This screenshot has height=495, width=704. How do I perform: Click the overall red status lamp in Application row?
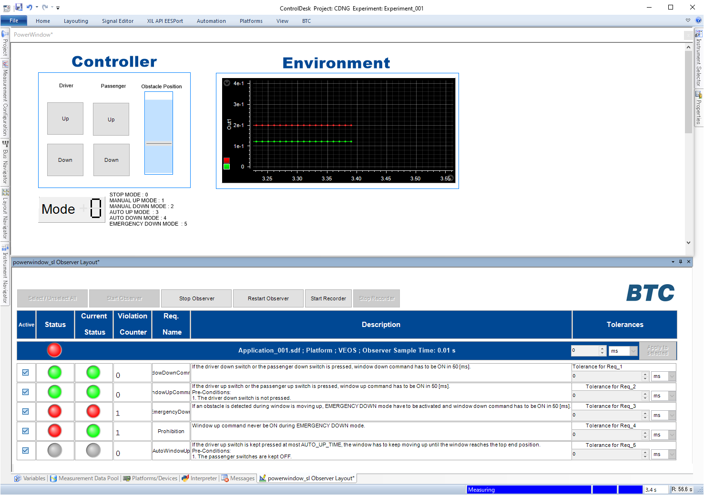(54, 350)
